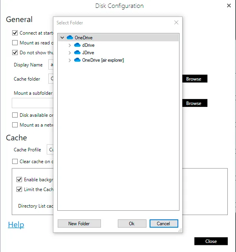Select the OneDrive root tree row
Viewport: 236px width, 252px height.
pyautogui.click(x=118, y=38)
